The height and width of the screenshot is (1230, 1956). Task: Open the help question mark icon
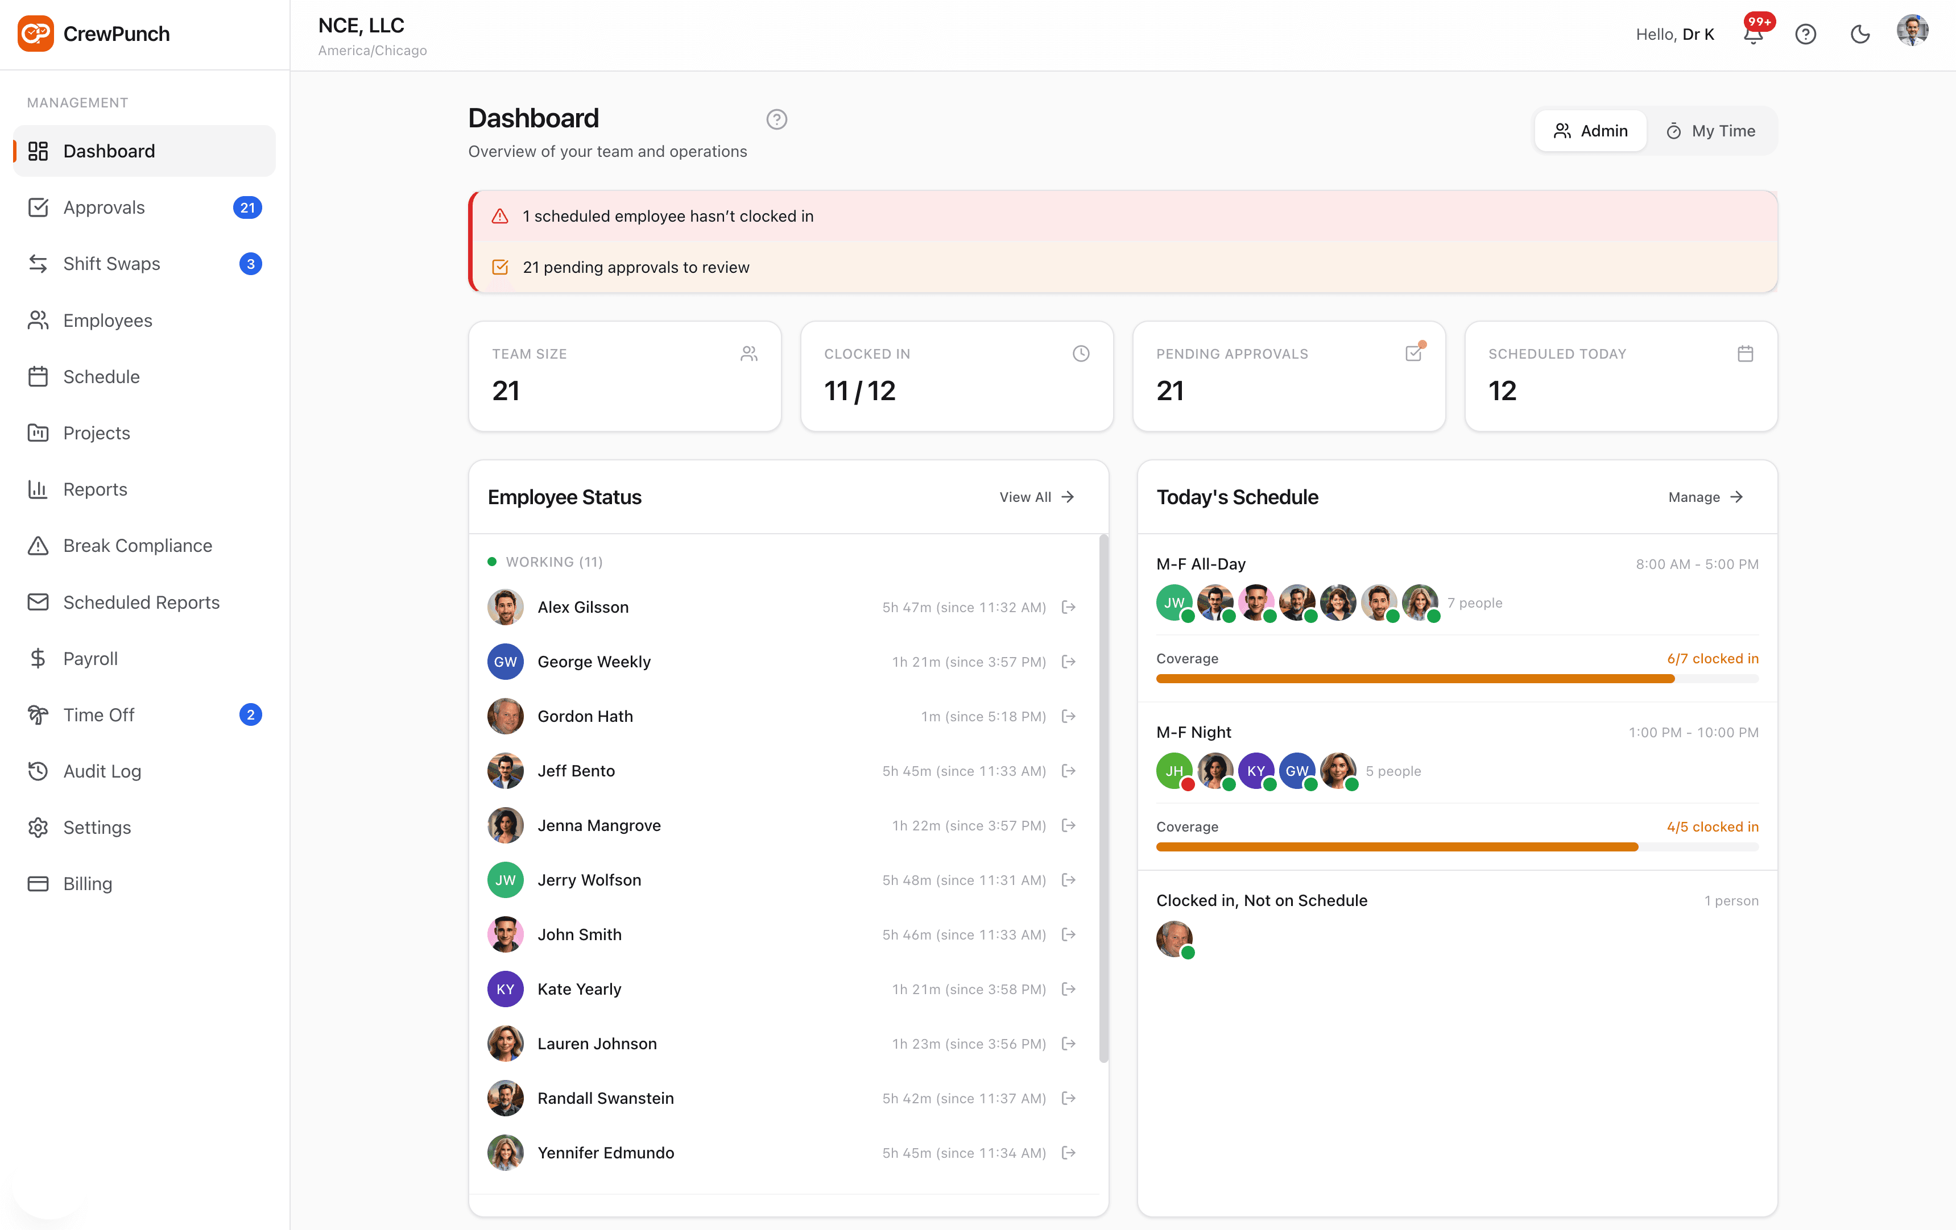click(x=1806, y=34)
